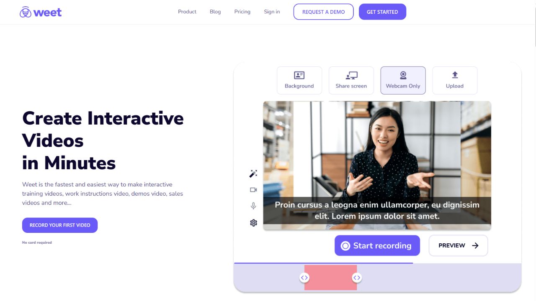Click the Get Started button

[x=382, y=12]
